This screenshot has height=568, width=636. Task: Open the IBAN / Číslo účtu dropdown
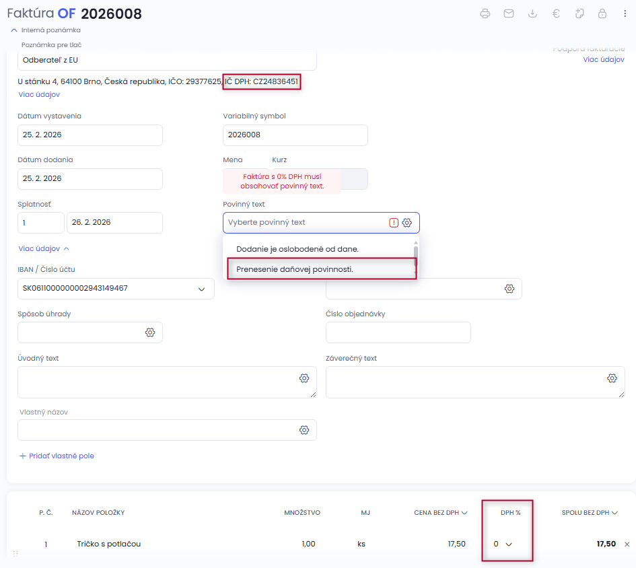[201, 289]
